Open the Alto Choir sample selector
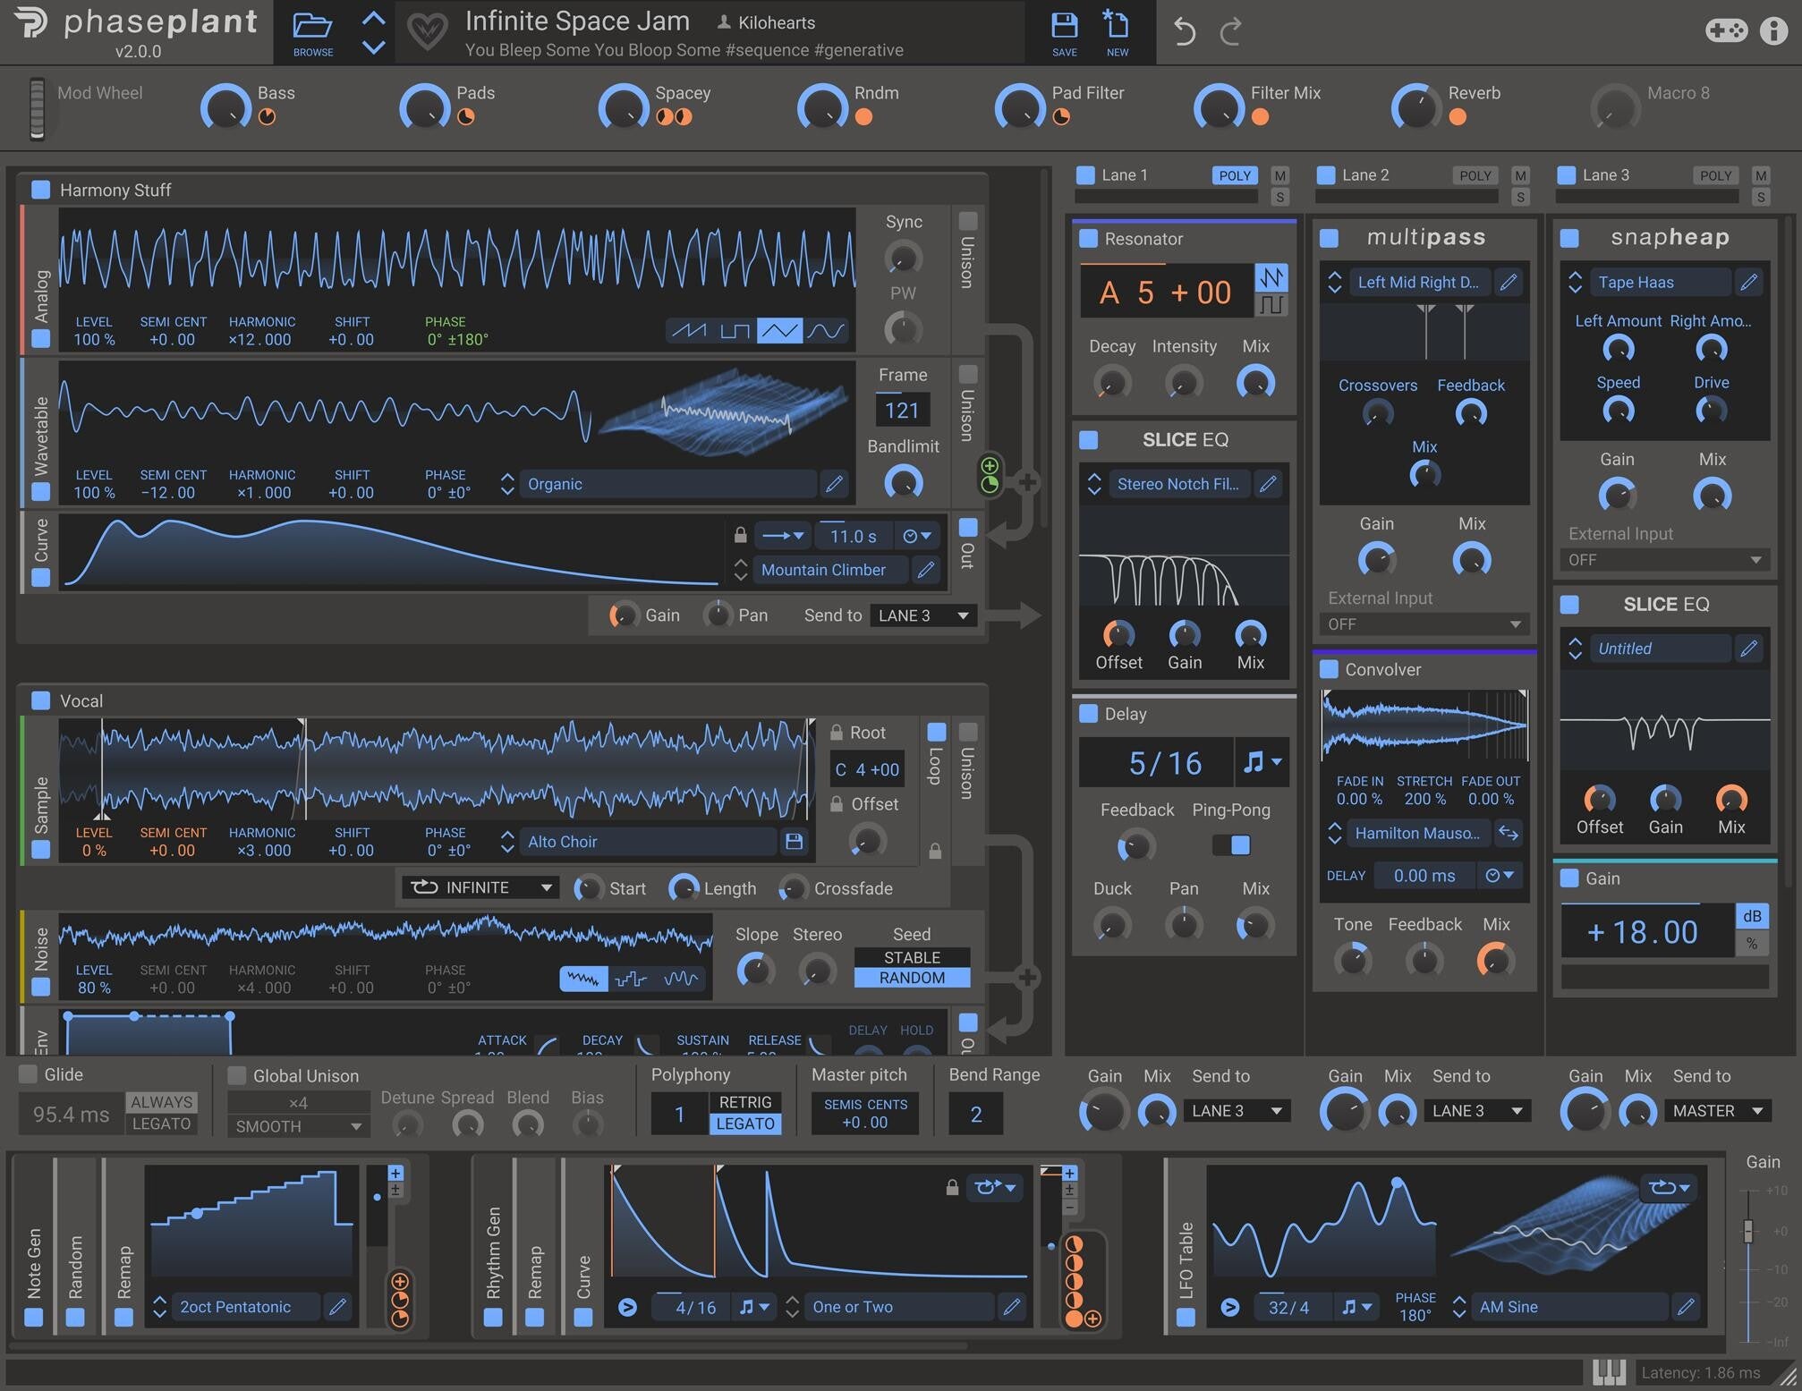Screen dimensions: 1802x1391 click(648, 841)
